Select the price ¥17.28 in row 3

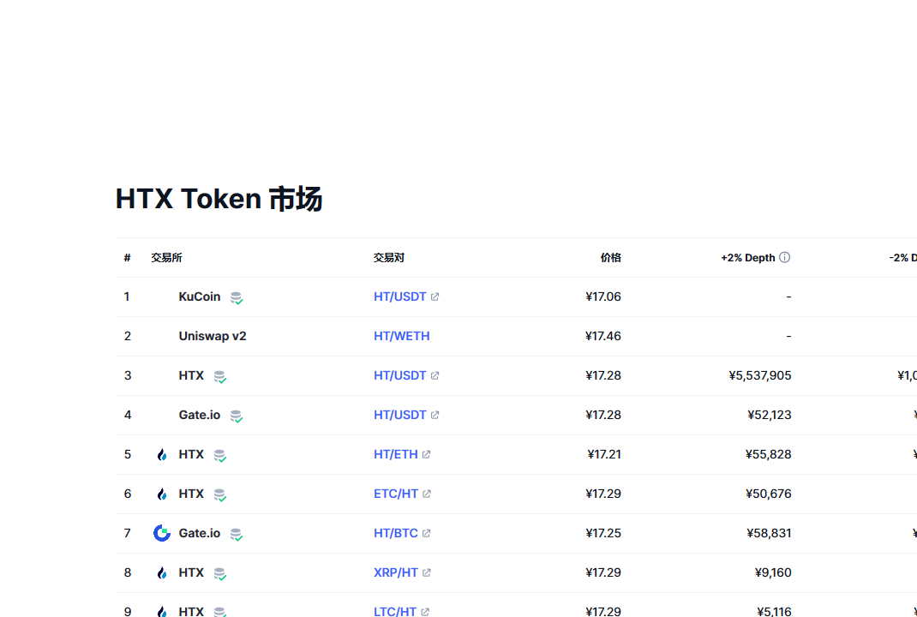[x=603, y=375]
